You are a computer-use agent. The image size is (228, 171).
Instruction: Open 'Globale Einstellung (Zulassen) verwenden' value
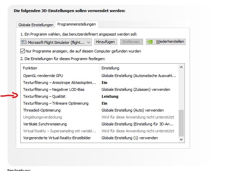point(136,89)
